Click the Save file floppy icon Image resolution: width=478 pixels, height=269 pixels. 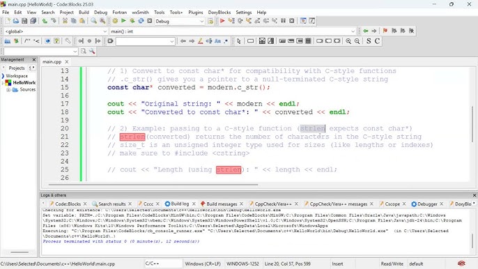(24, 21)
